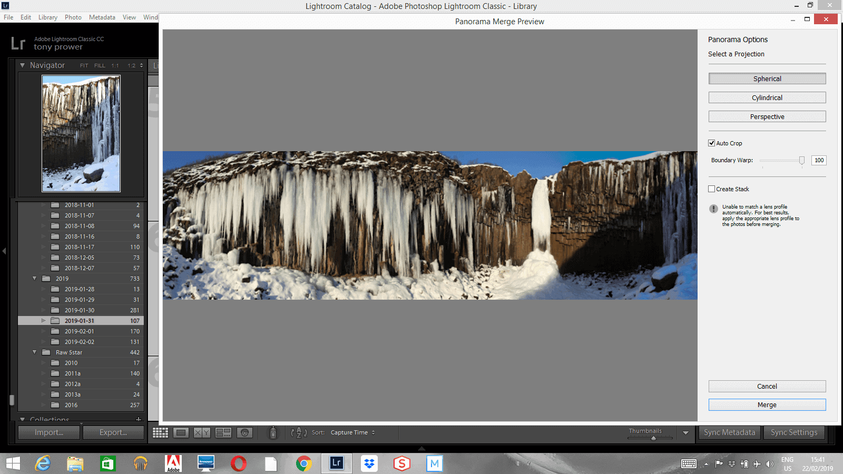
Task: Click the volume speaker tray icon
Action: [770, 464]
